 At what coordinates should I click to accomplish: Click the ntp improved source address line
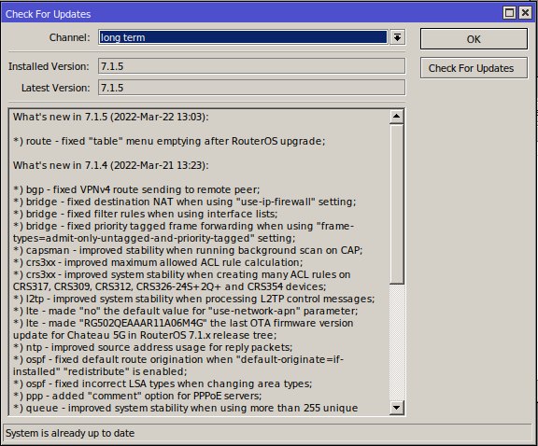pos(152,347)
